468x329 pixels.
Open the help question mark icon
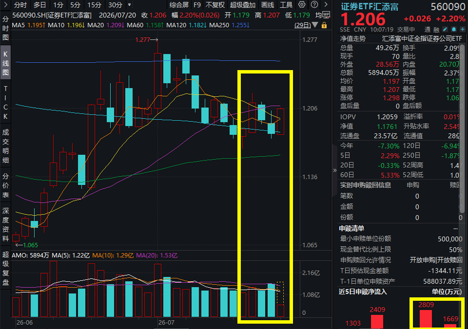[x=314, y=5]
